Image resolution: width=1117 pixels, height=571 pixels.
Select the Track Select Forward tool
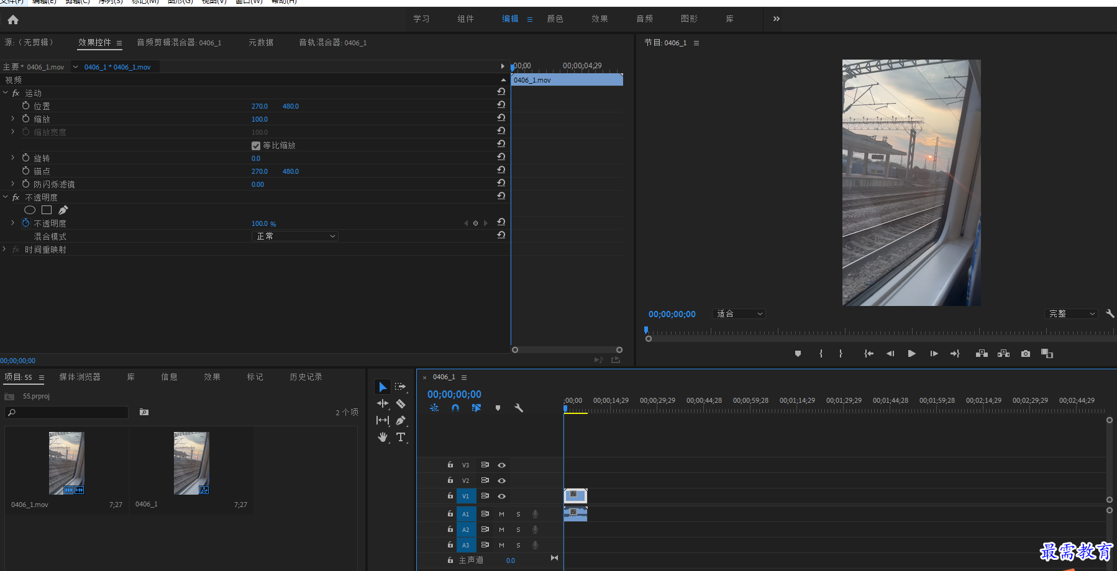(401, 387)
